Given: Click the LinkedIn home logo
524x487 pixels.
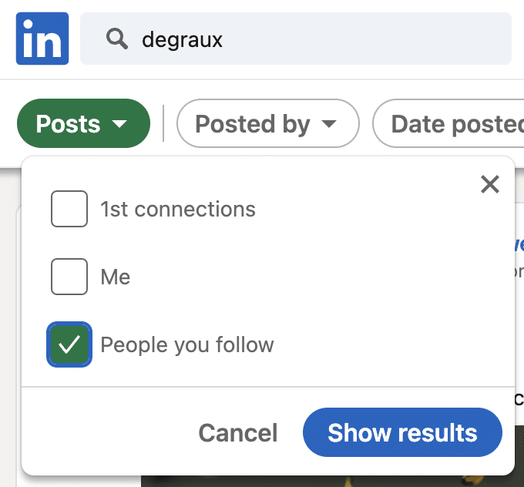Looking at the screenshot, I should pyautogui.click(x=42, y=39).
